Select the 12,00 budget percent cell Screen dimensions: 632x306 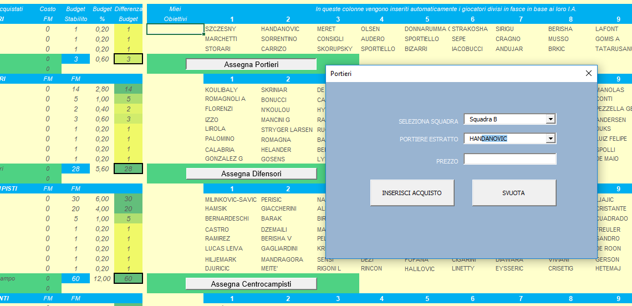[x=101, y=279]
